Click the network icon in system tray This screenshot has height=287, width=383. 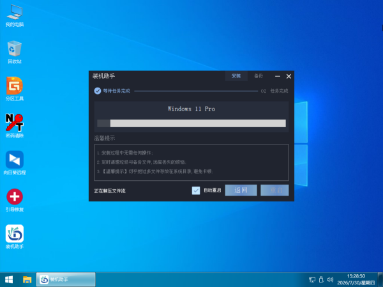pos(312,279)
